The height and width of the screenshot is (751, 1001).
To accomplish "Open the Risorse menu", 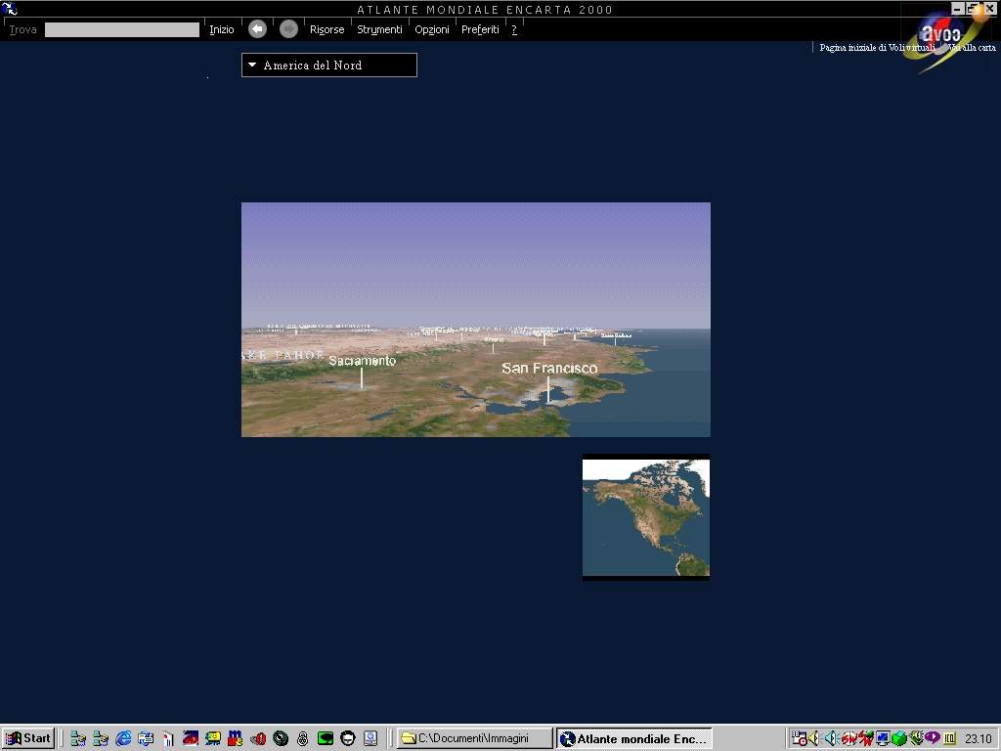I will coord(326,29).
